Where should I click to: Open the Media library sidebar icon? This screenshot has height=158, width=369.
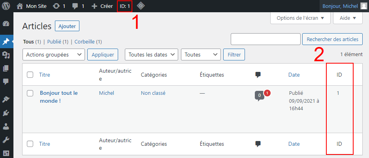point(6,55)
